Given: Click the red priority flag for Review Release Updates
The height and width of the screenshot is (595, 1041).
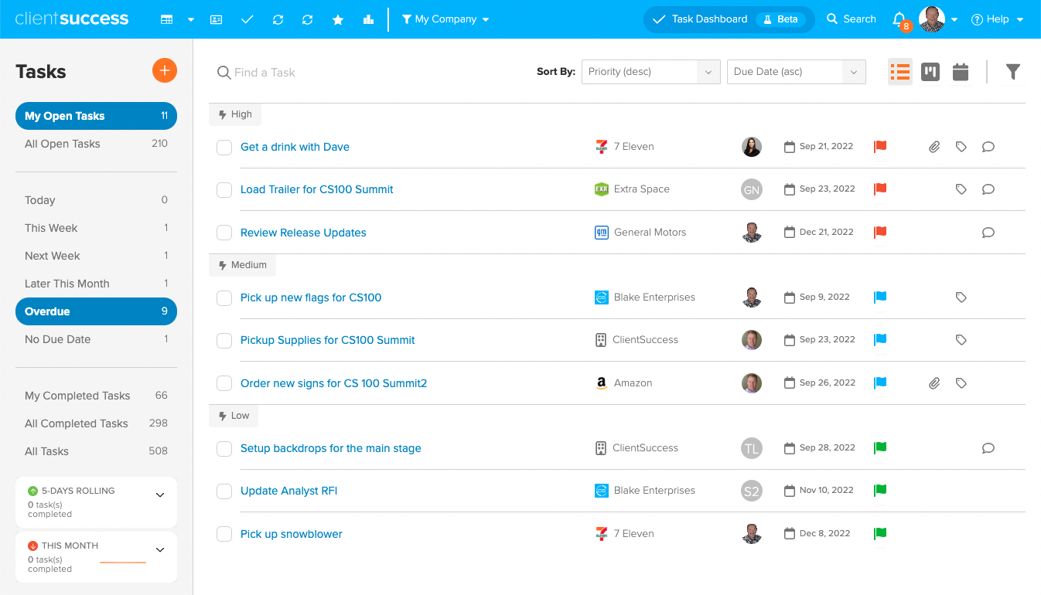Looking at the screenshot, I should 880,232.
